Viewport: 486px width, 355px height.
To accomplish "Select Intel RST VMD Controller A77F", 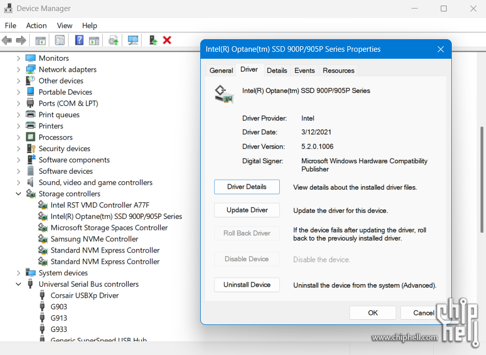I will pyautogui.click(x=100, y=205).
